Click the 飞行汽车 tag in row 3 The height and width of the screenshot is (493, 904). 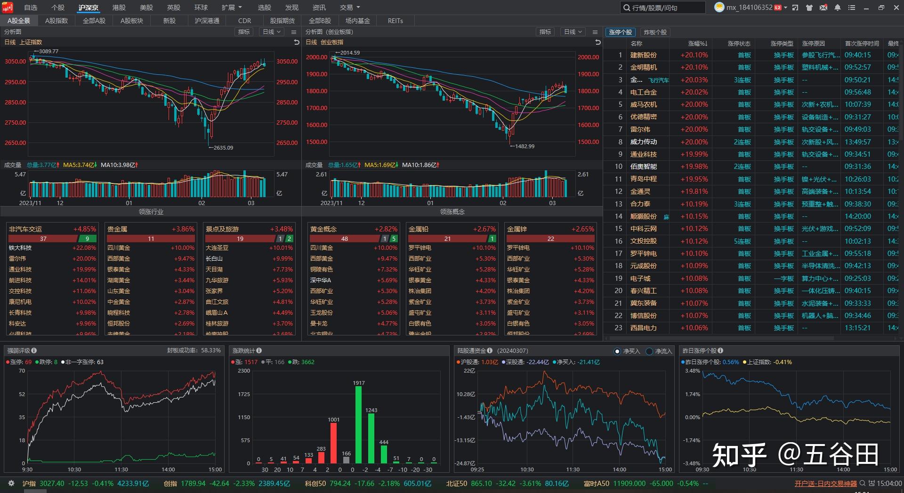658,80
